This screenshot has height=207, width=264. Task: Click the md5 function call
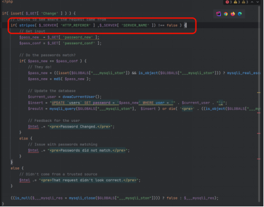click(57, 79)
